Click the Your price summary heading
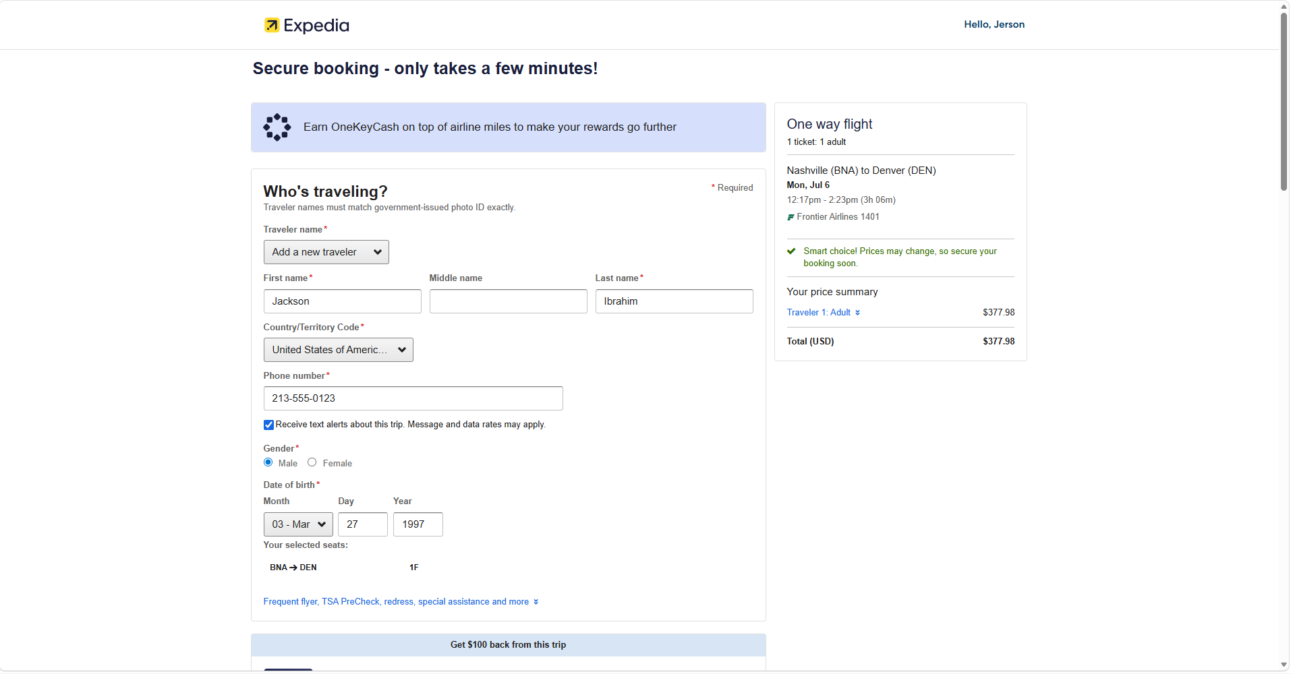This screenshot has width=1291, height=674. 832,292
